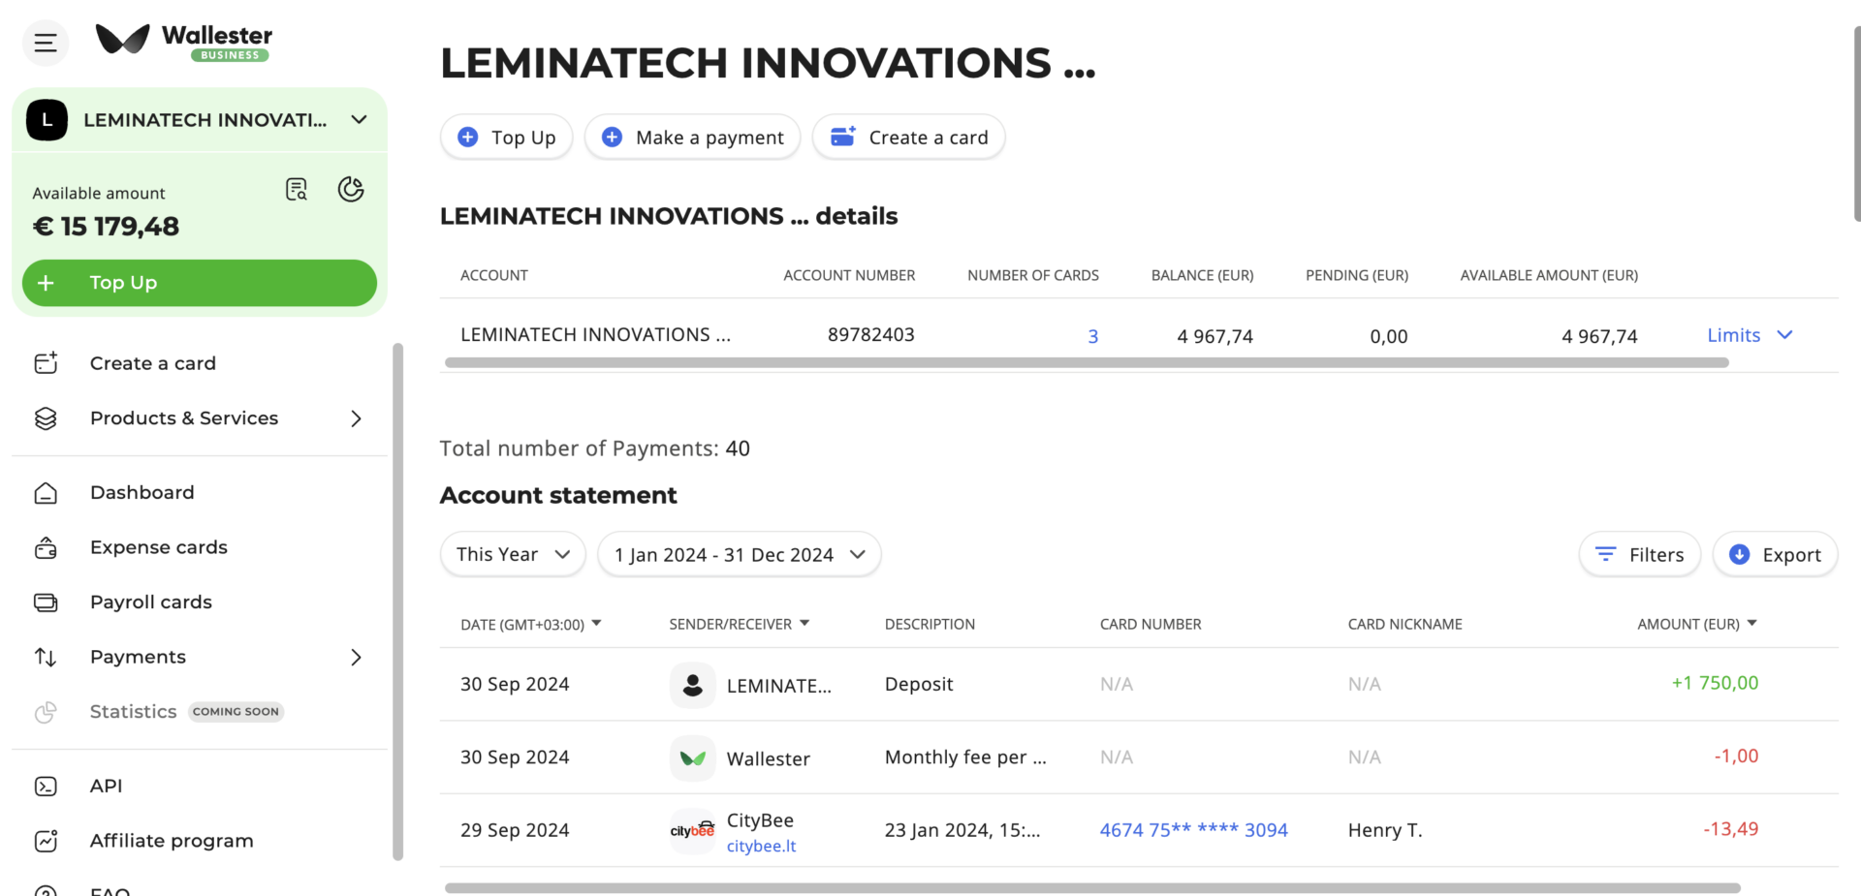Viewport: 1861px width, 896px height.
Task: Click the pie chart icon beside Available amount
Action: (x=351, y=190)
